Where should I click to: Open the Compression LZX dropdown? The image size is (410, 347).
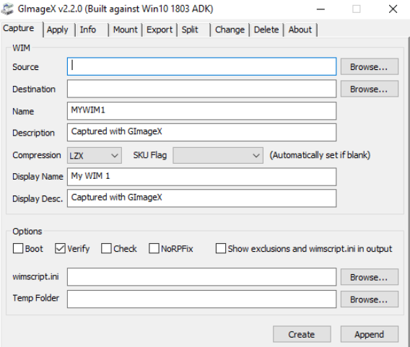coord(95,156)
